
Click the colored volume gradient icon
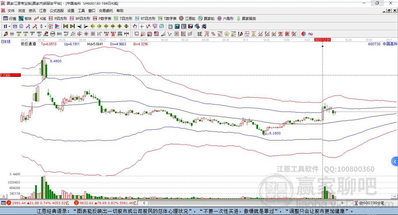point(58,26)
